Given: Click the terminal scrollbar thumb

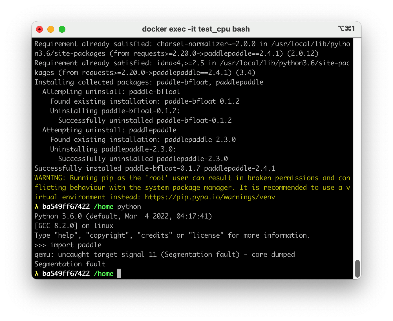Looking at the screenshot, I should pos(357,269).
